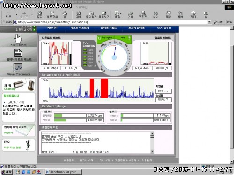The height and width of the screenshot is (175, 234).
Task: Click the 601,1 KB/s download value
Action: click(70, 68)
